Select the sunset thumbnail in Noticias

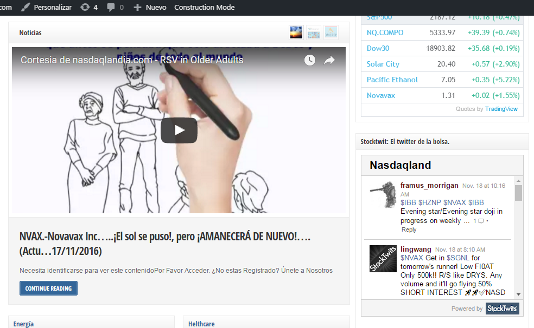point(296,32)
